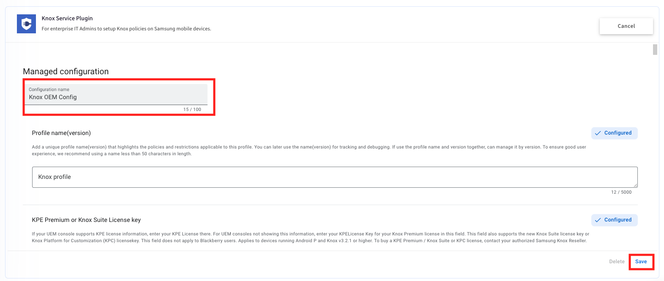Viewport: 664px width, 281px height.
Task: Click the plugin description about enterprise IT Admins
Action: [126, 29]
